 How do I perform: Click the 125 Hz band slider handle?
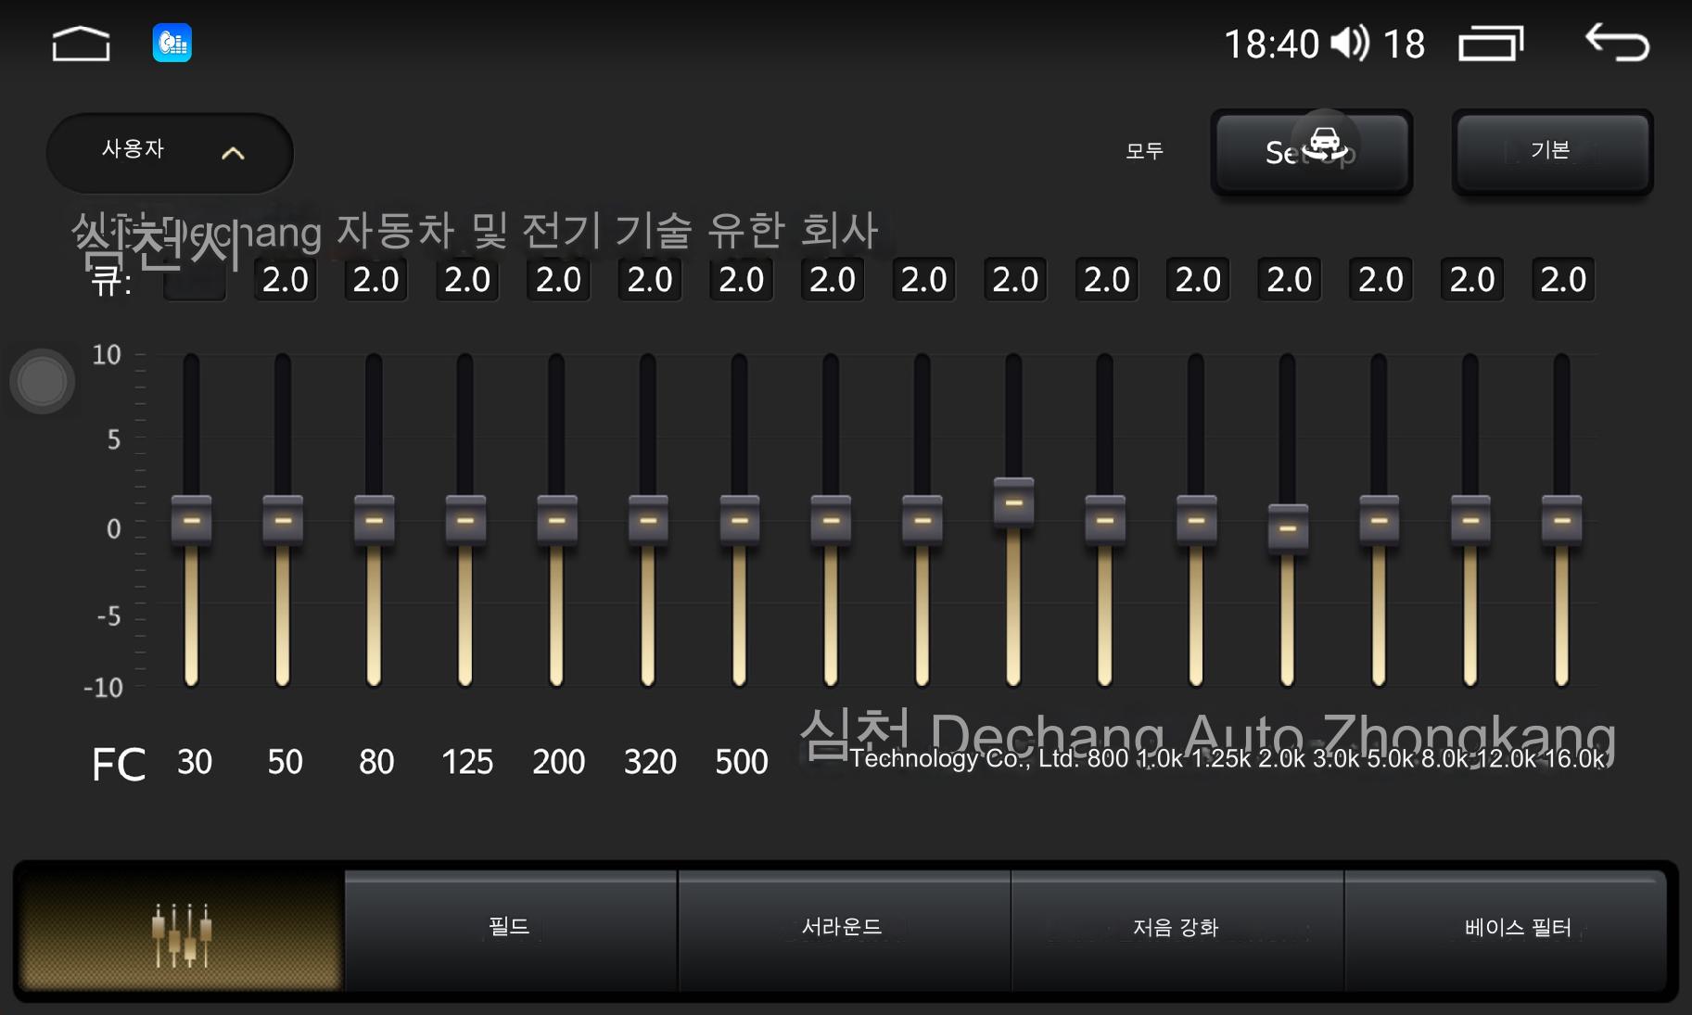click(x=465, y=520)
